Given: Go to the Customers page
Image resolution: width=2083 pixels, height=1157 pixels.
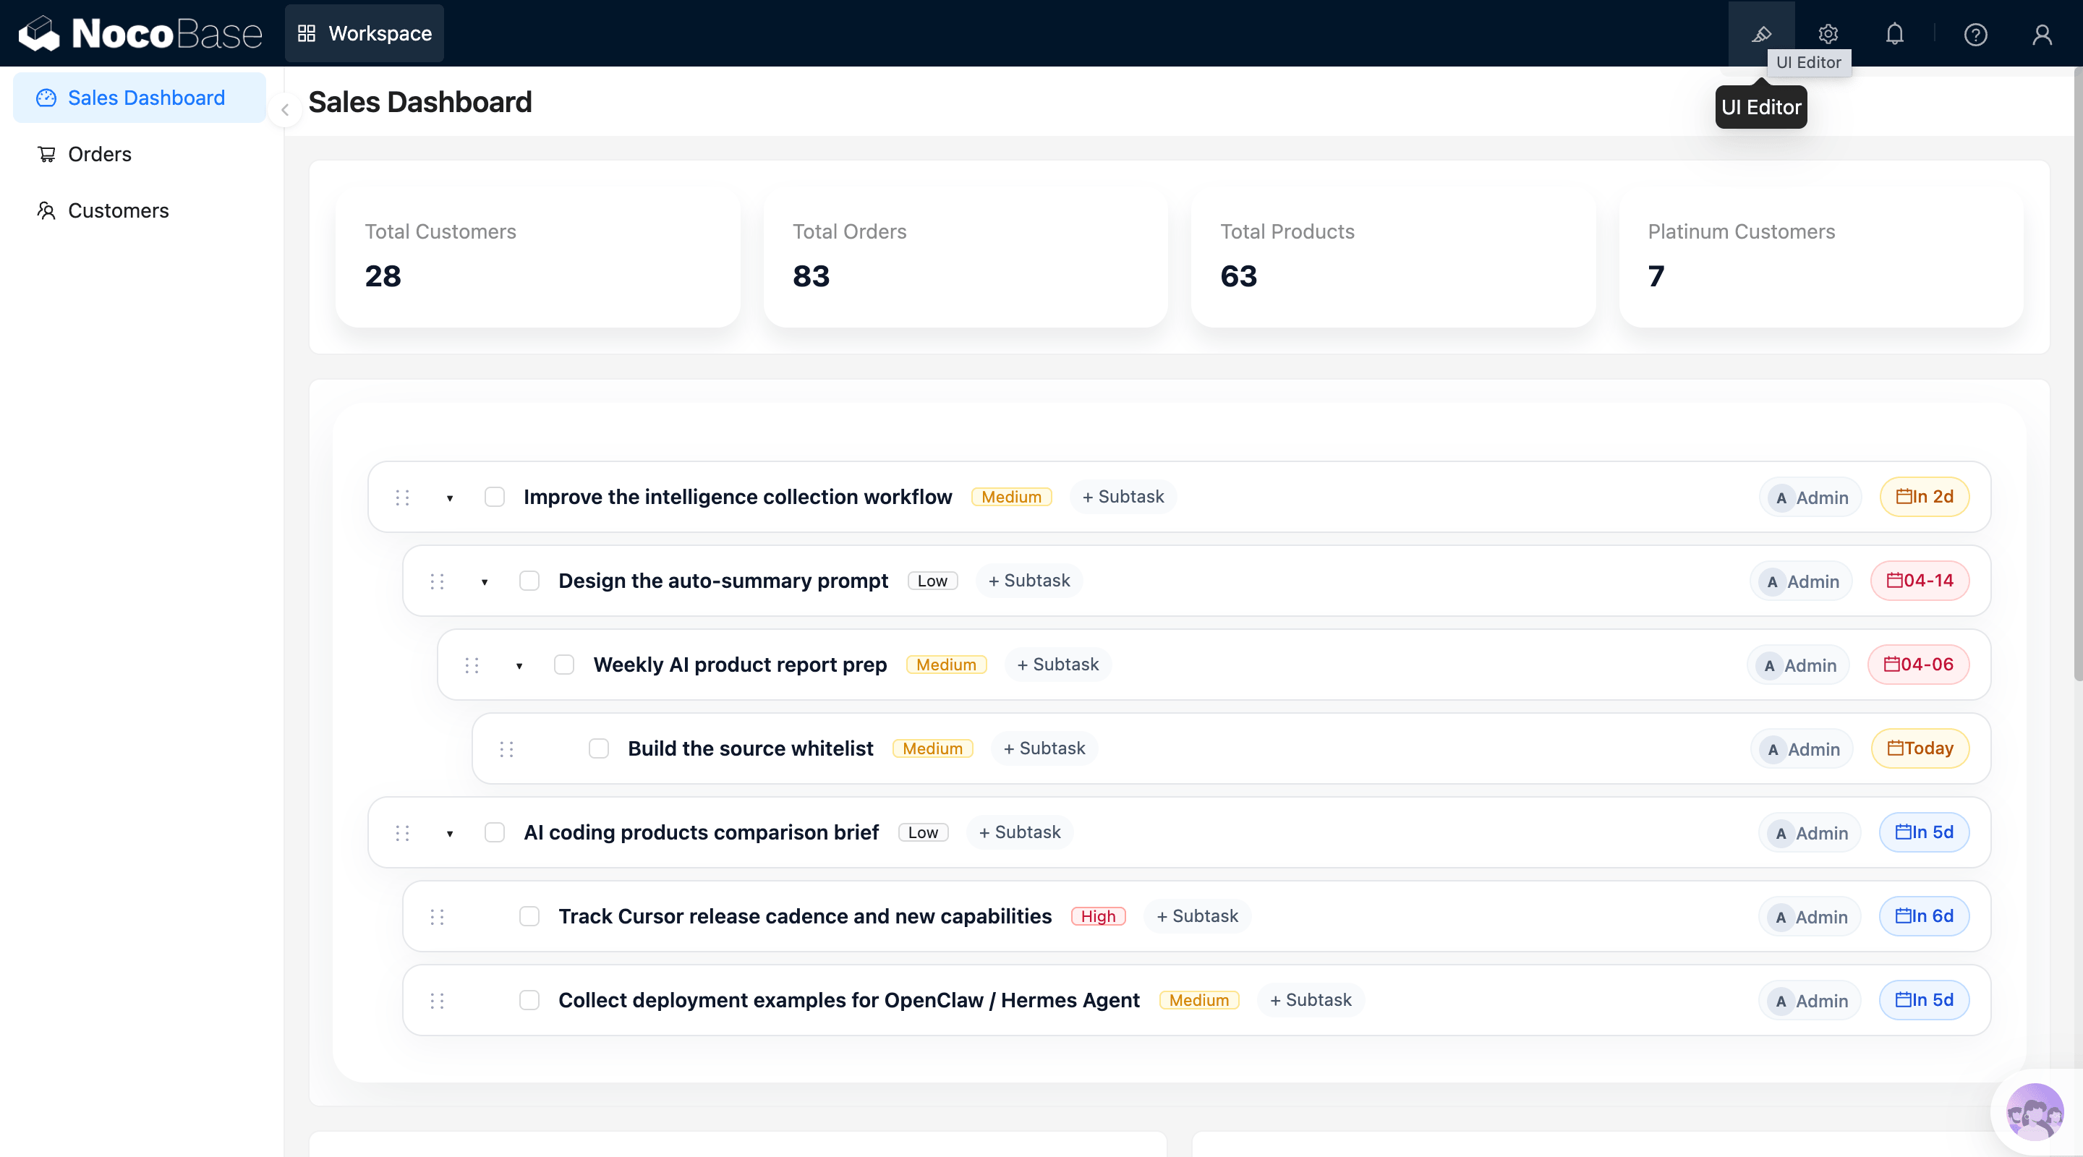Looking at the screenshot, I should click(118, 210).
